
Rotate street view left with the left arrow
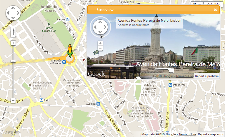pos(95,27)
